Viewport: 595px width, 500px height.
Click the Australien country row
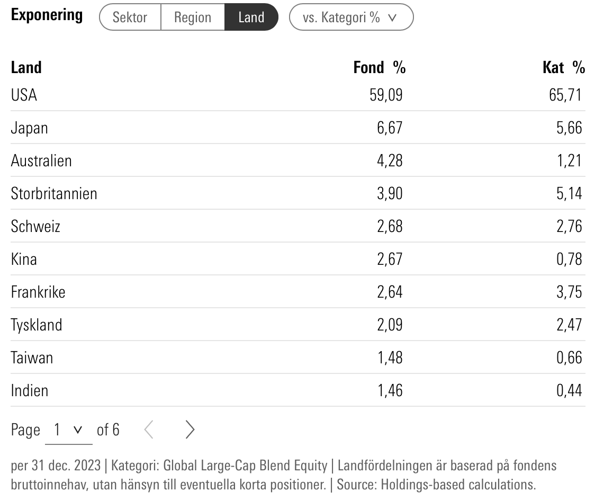pos(41,161)
